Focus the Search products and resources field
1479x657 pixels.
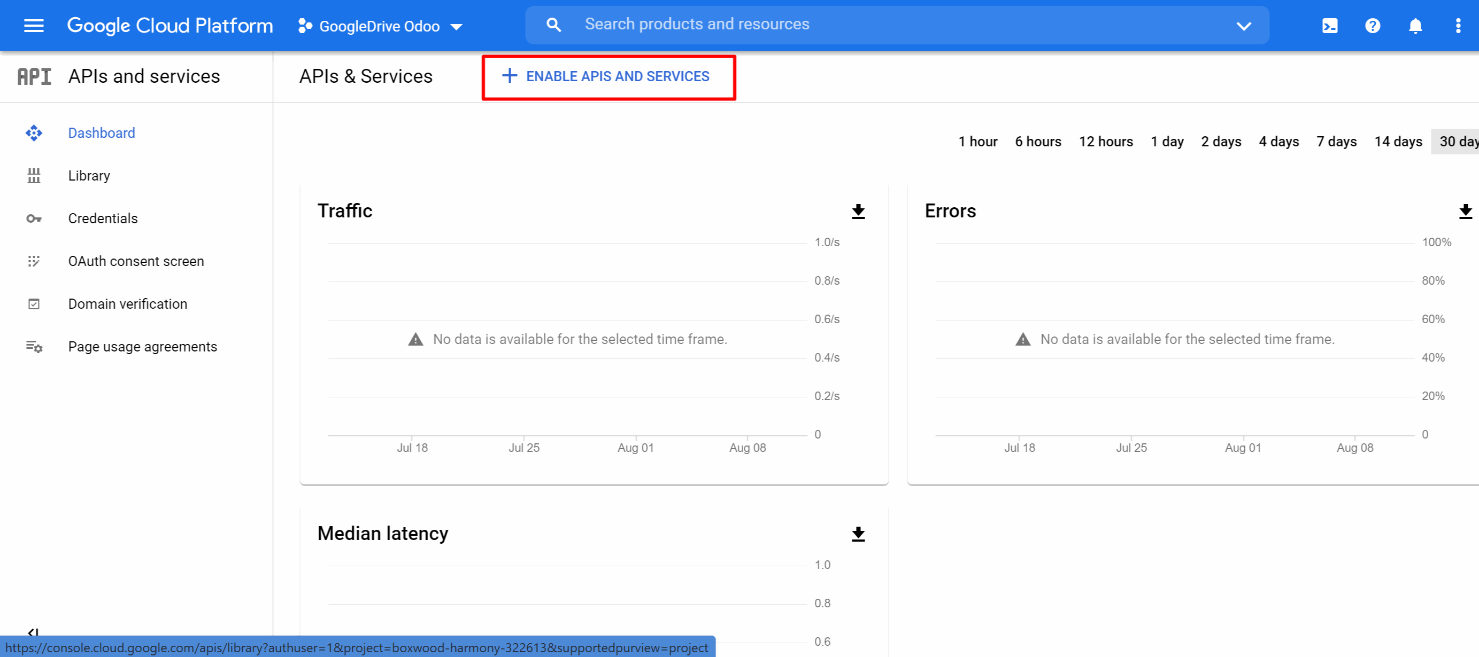click(896, 25)
